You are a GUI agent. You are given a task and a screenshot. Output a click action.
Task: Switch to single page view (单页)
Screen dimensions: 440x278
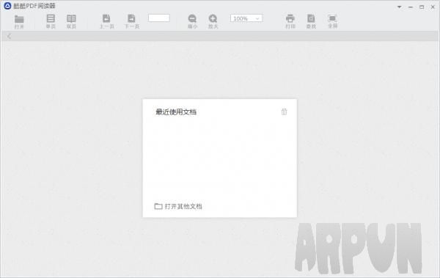tap(51, 21)
